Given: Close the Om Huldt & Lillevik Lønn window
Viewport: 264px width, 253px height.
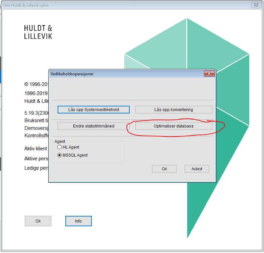Looking at the screenshot, I should (256, 5).
